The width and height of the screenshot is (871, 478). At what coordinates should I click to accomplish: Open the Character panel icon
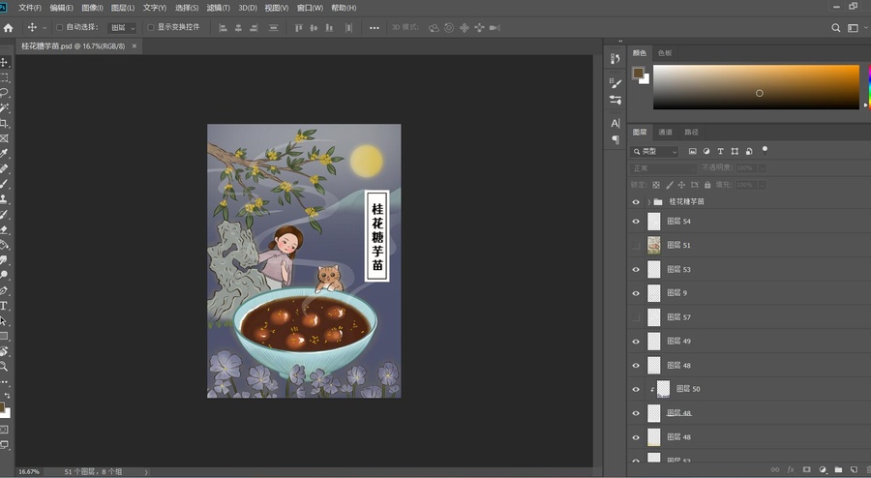coord(615,123)
